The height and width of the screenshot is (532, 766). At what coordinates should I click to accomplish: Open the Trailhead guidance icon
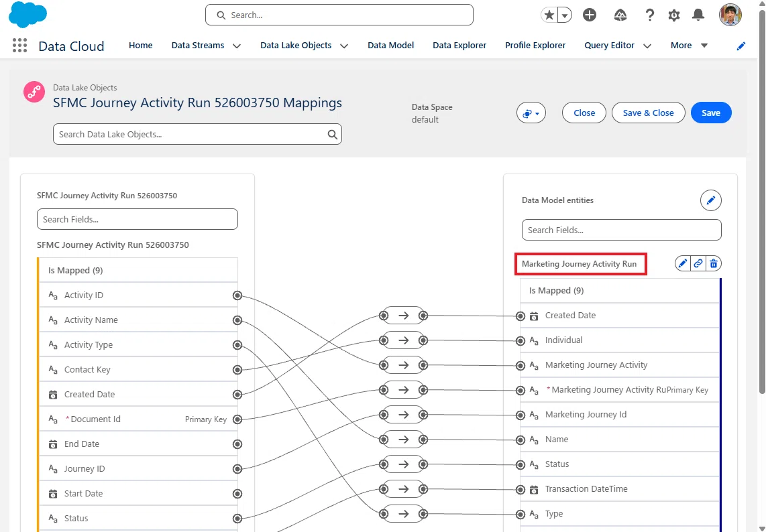point(620,15)
